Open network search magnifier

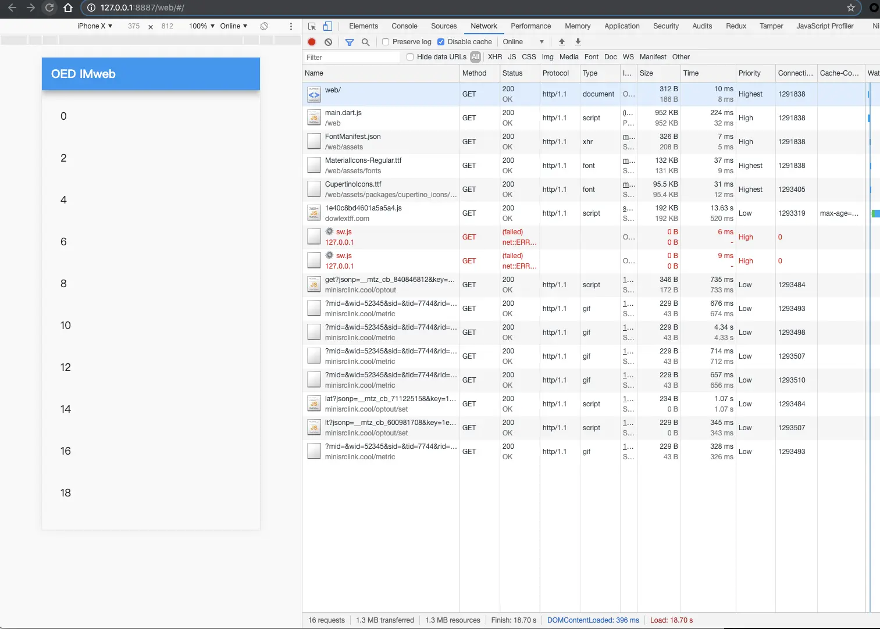366,42
